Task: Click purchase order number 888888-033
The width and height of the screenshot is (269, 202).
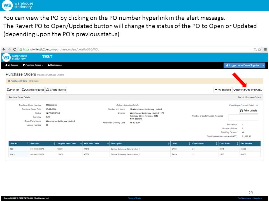Action: (51, 105)
